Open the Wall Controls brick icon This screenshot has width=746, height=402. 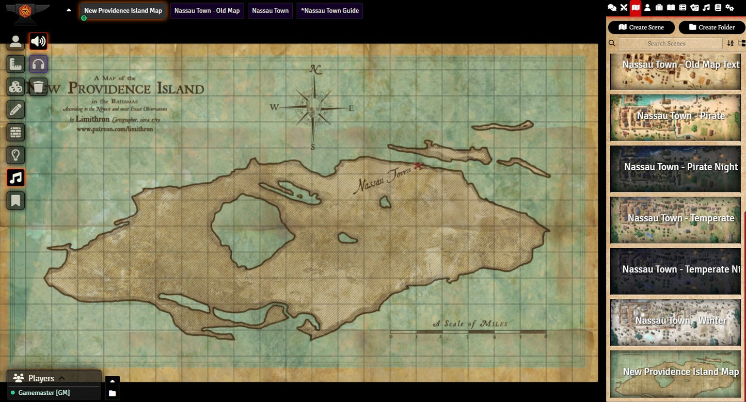click(x=15, y=132)
